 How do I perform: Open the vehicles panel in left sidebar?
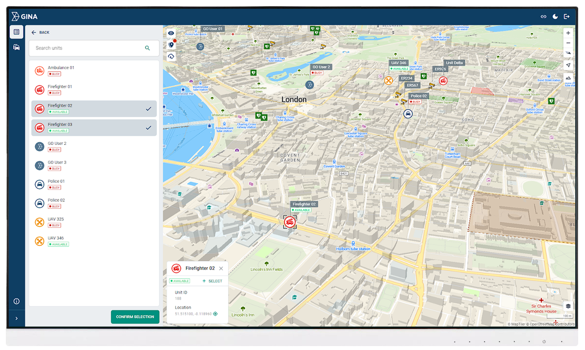17,47
